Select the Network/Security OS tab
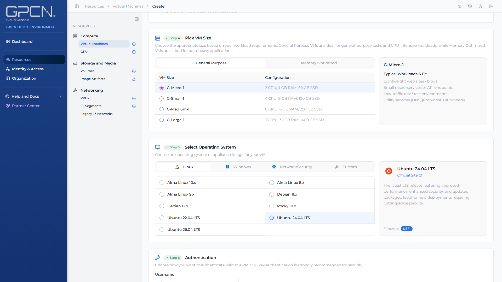This screenshot has width=502, height=282. [292, 167]
